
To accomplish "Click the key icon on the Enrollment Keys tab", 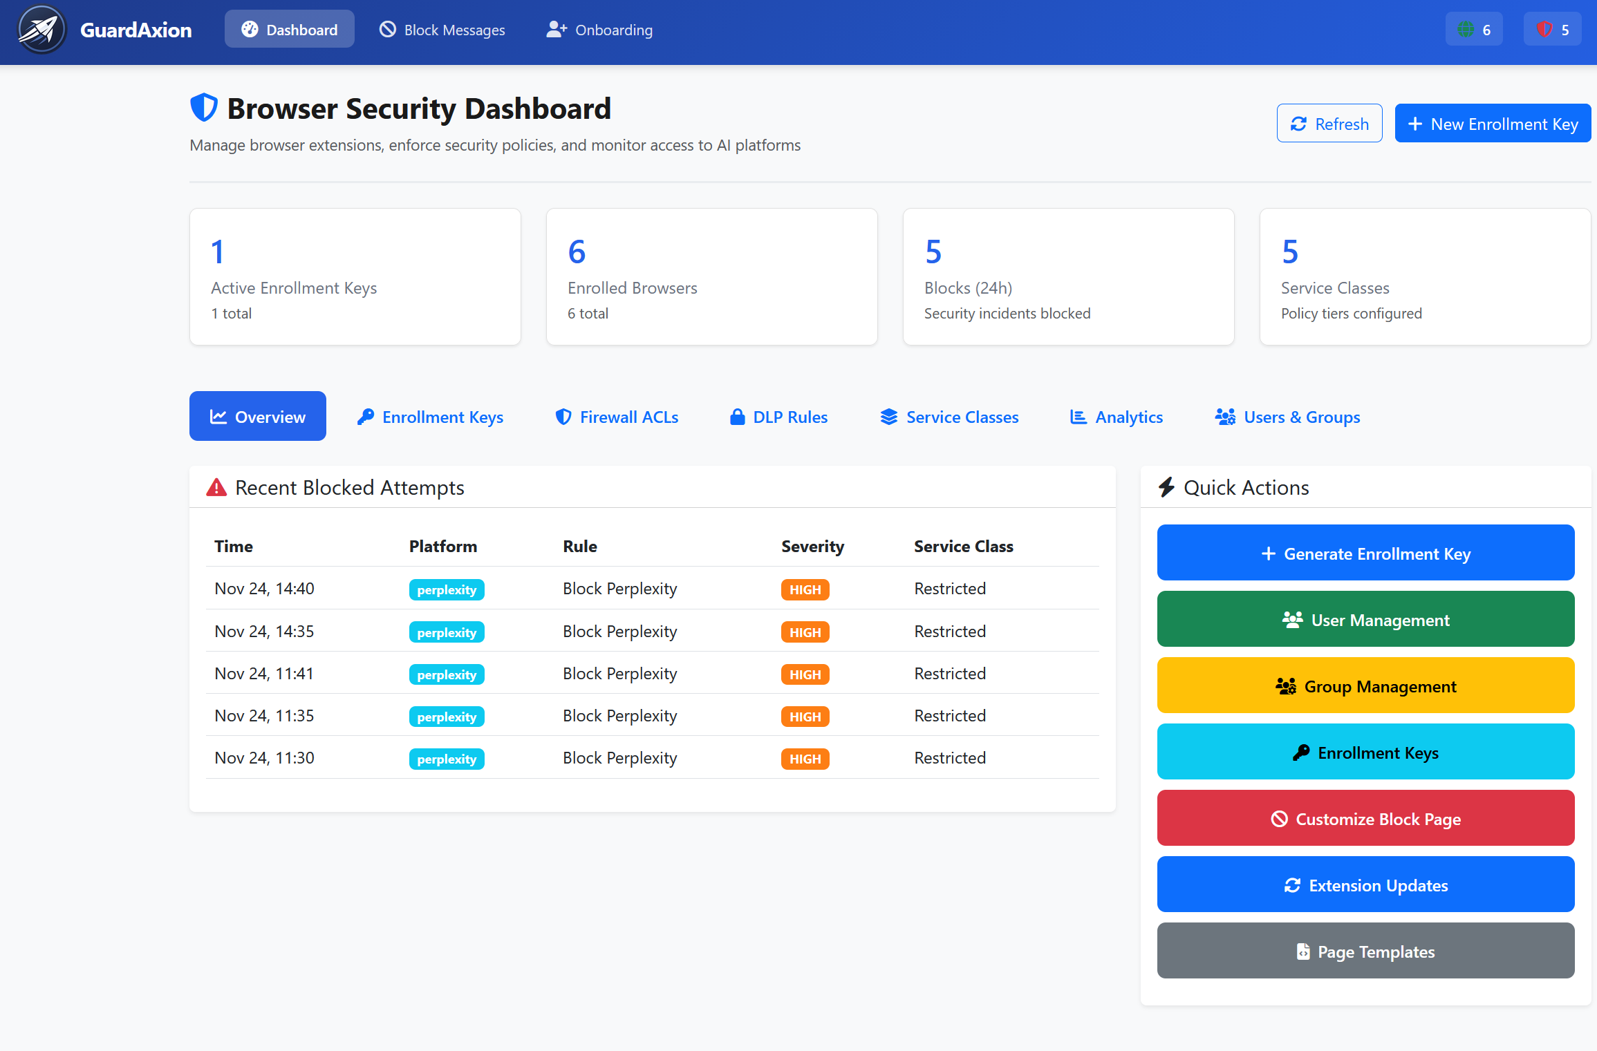I will [x=365, y=417].
